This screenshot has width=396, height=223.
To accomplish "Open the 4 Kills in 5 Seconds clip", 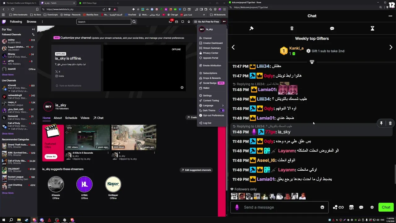I will [x=88, y=138].
